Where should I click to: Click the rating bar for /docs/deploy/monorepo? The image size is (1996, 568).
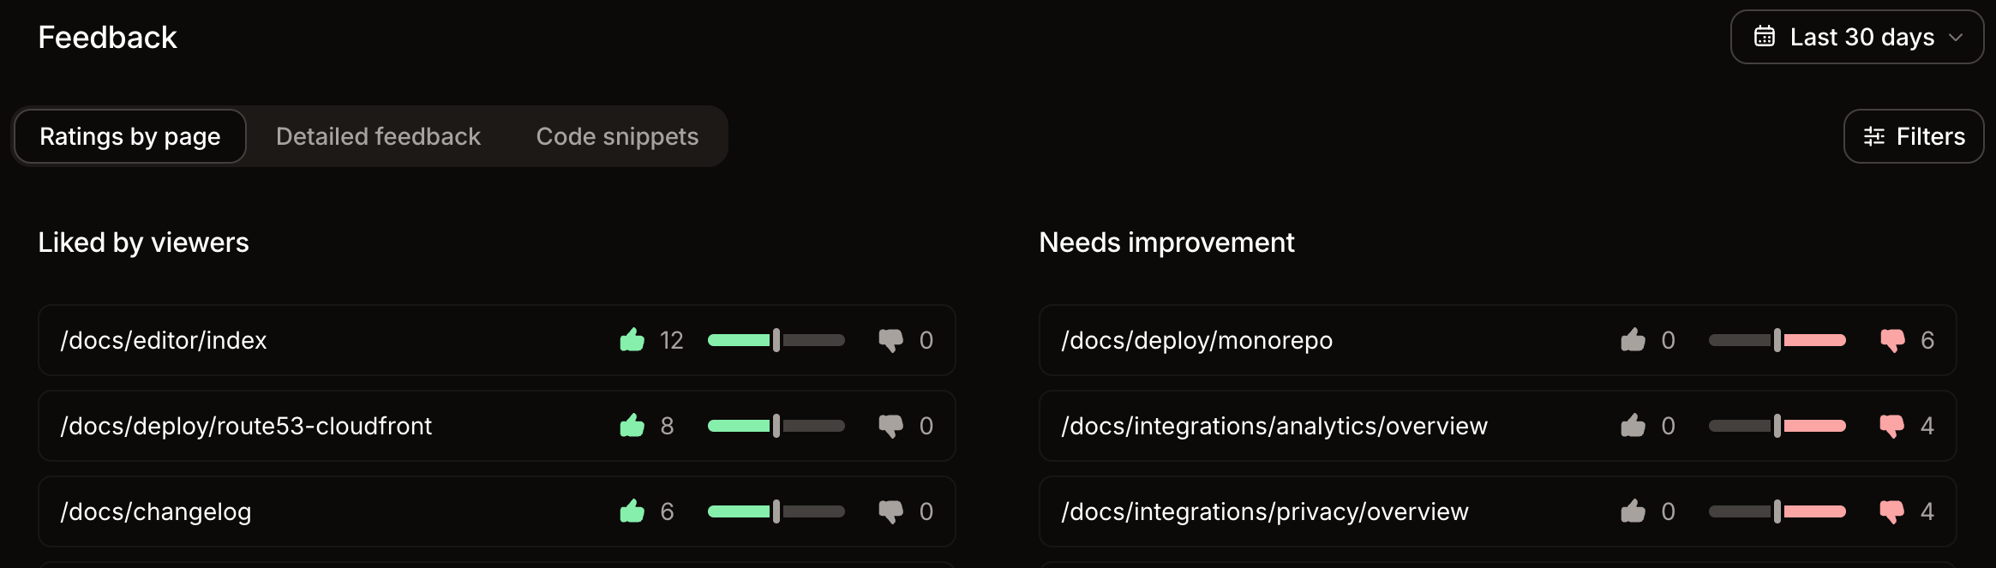click(1777, 340)
